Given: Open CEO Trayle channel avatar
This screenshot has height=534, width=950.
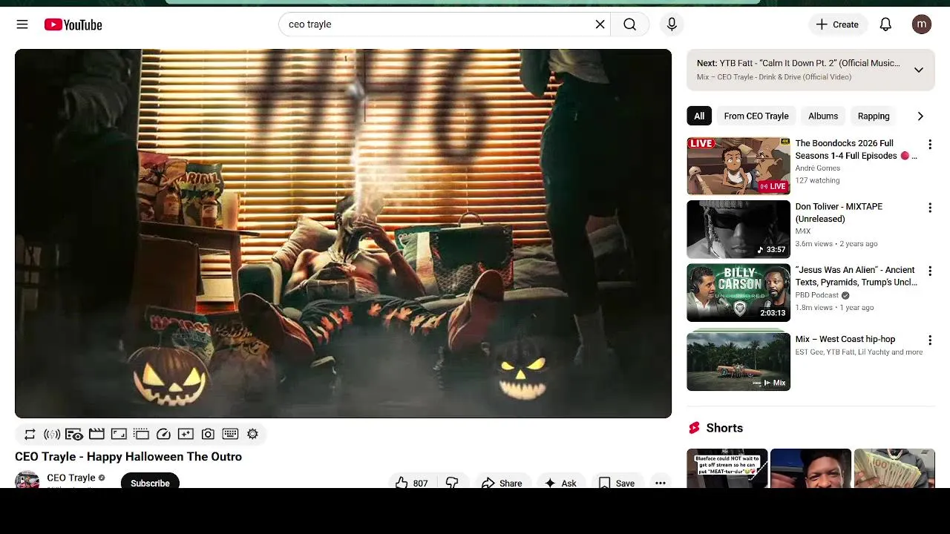Looking at the screenshot, I should [27, 480].
